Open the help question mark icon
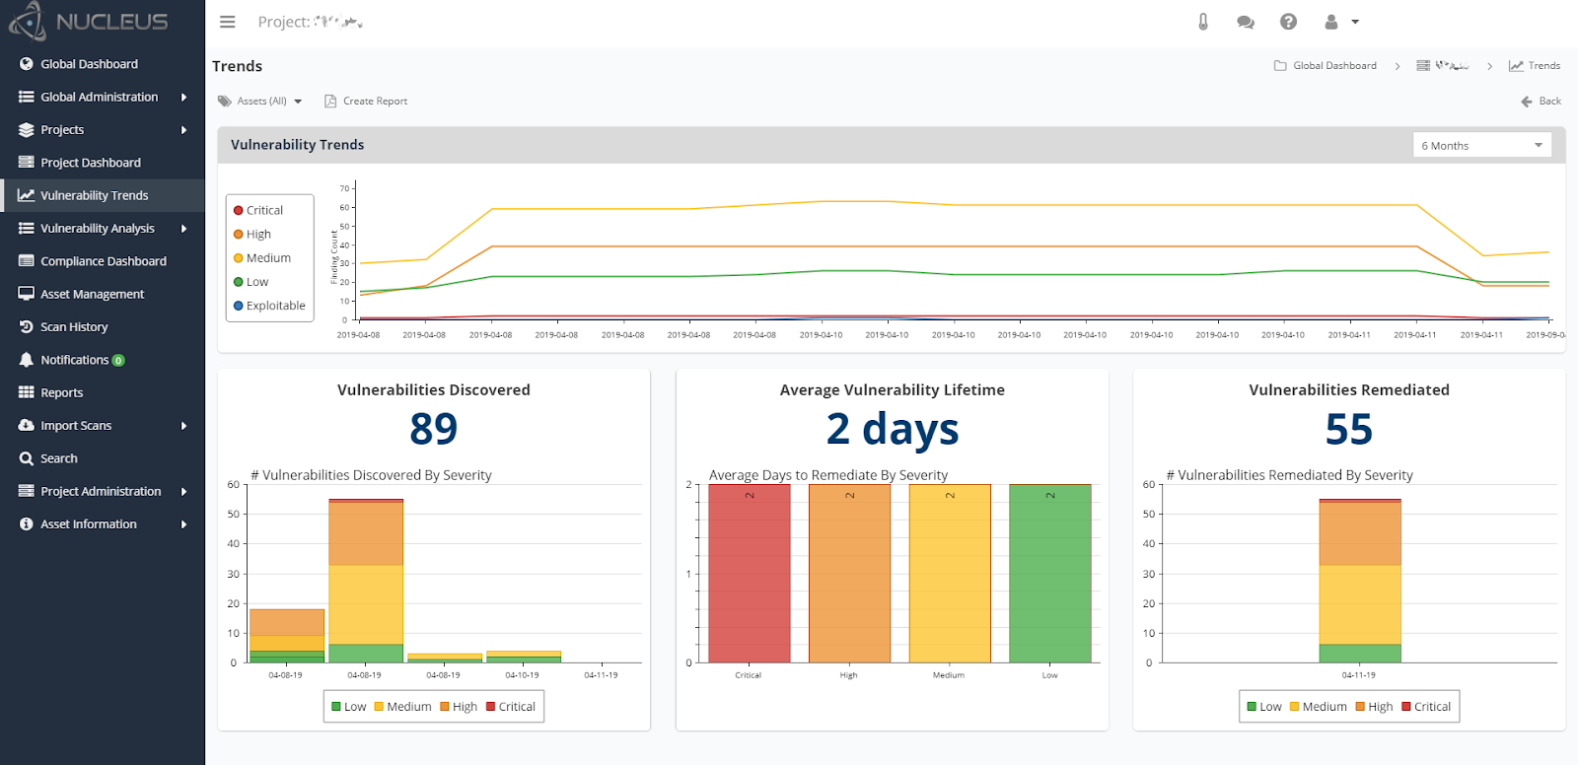Screen dimensions: 1578x765 pos(1288,22)
